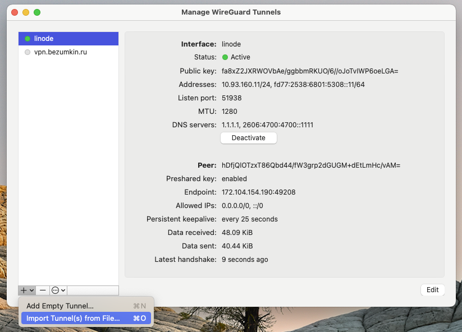The height and width of the screenshot is (332, 462).
Task: Click the Deactivate button
Action: [248, 138]
